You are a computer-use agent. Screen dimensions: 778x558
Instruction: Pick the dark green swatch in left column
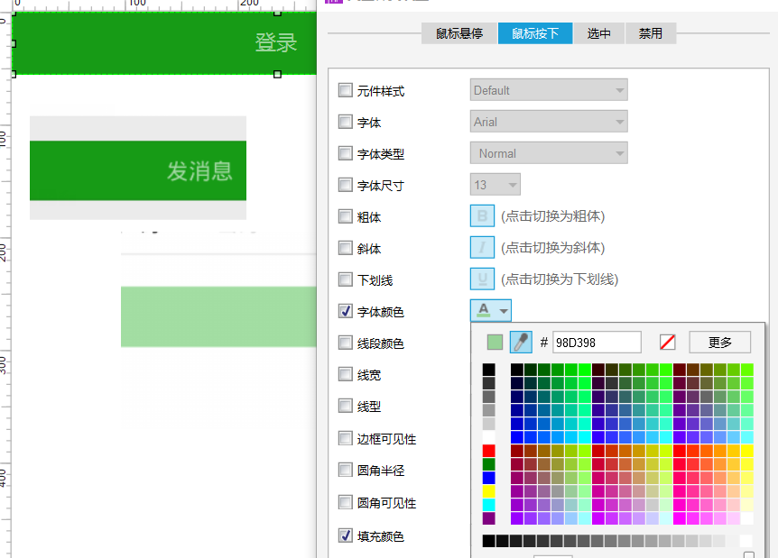488,464
